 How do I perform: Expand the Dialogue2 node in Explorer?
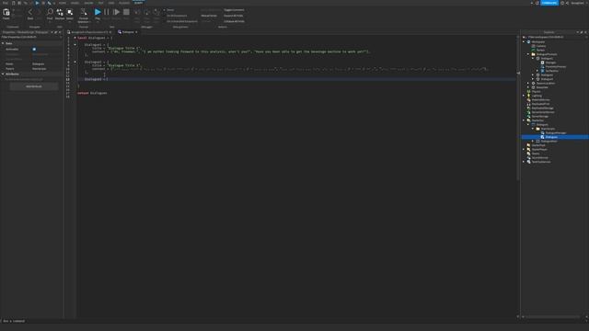click(533, 74)
